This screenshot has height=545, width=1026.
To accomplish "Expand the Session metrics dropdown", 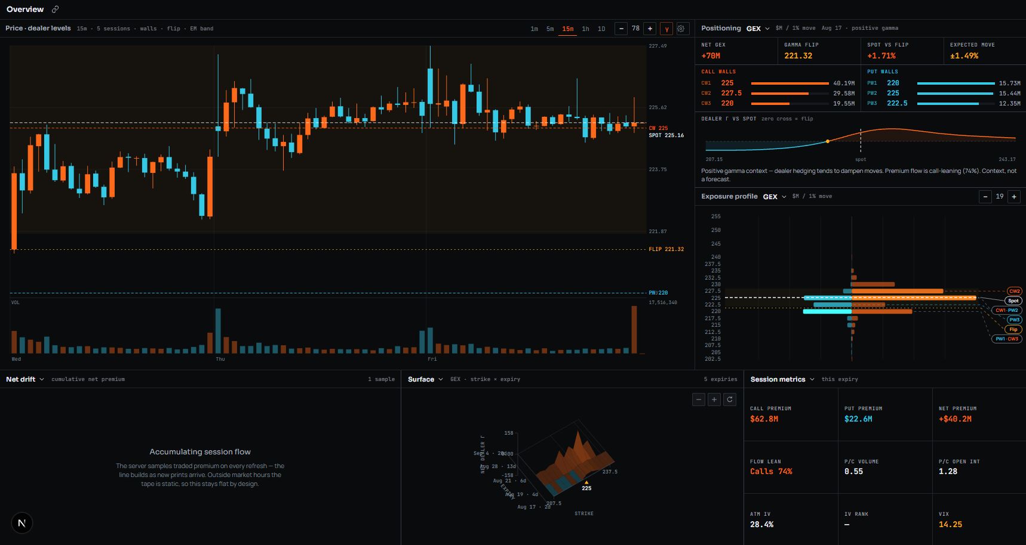I will [782, 379].
